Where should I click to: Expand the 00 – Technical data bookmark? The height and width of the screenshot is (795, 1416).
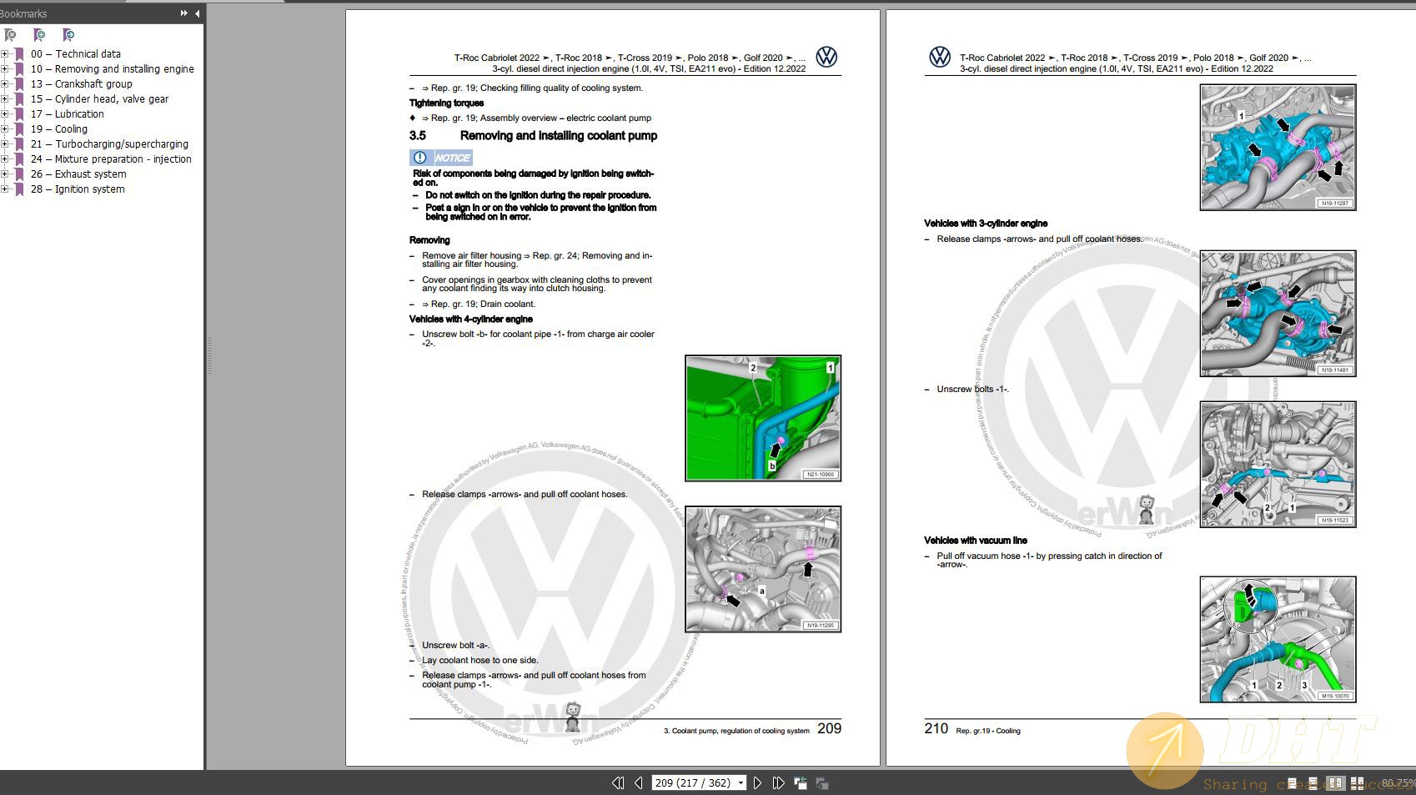click(x=5, y=54)
